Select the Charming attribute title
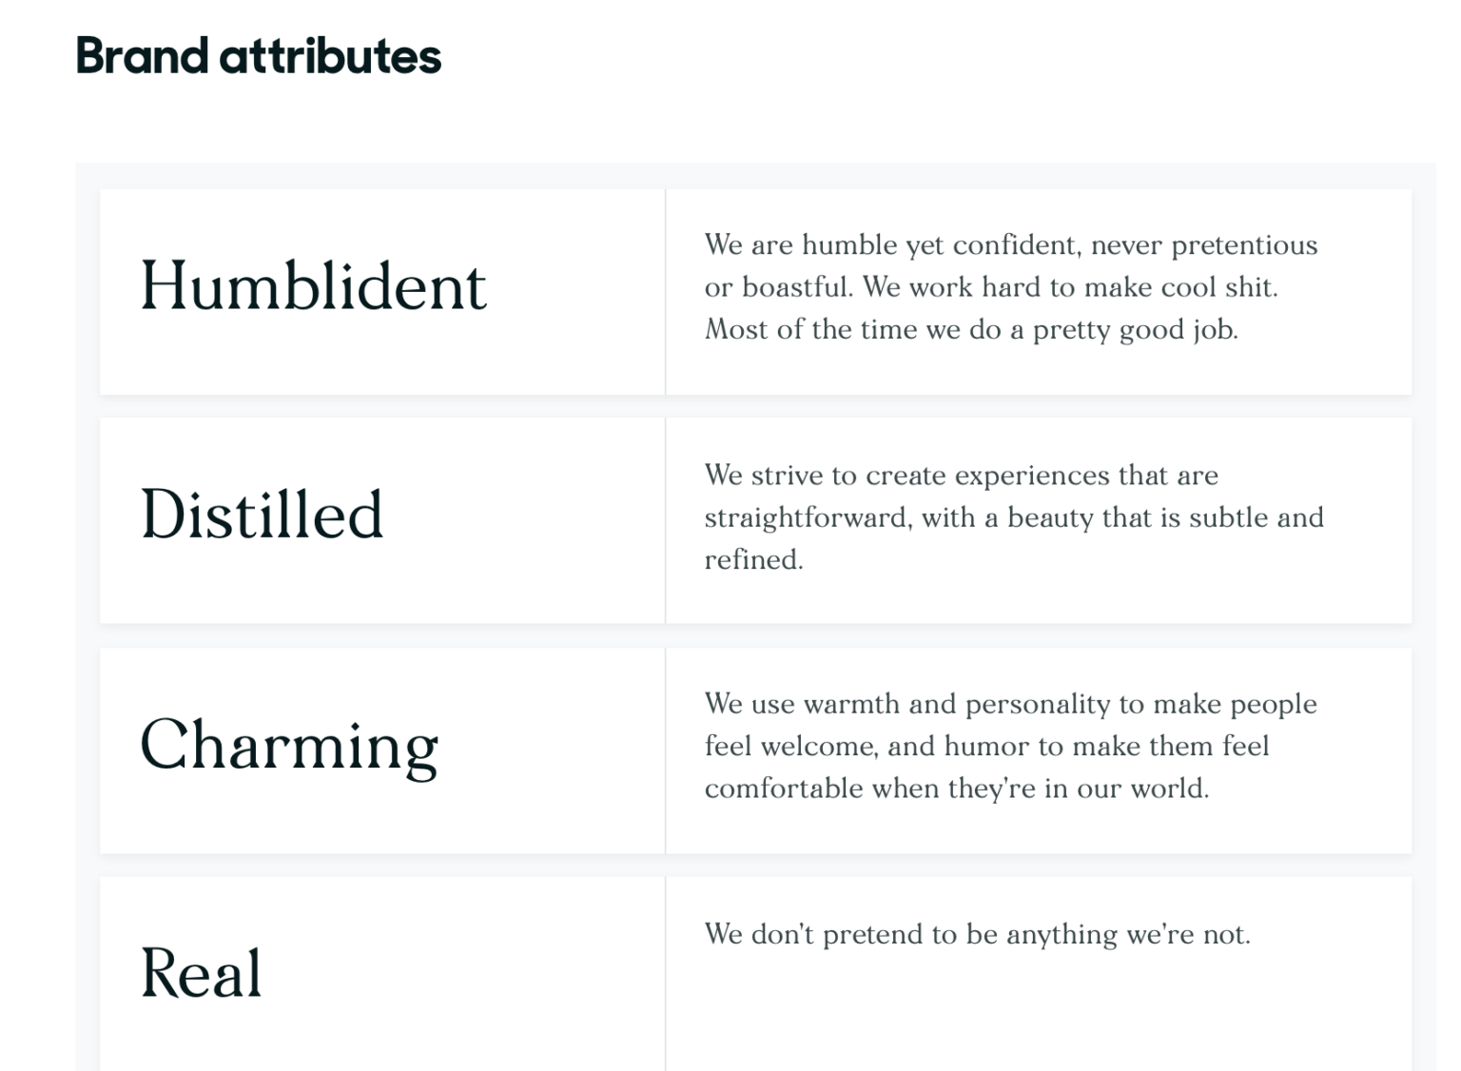1461x1071 pixels. coord(289,745)
